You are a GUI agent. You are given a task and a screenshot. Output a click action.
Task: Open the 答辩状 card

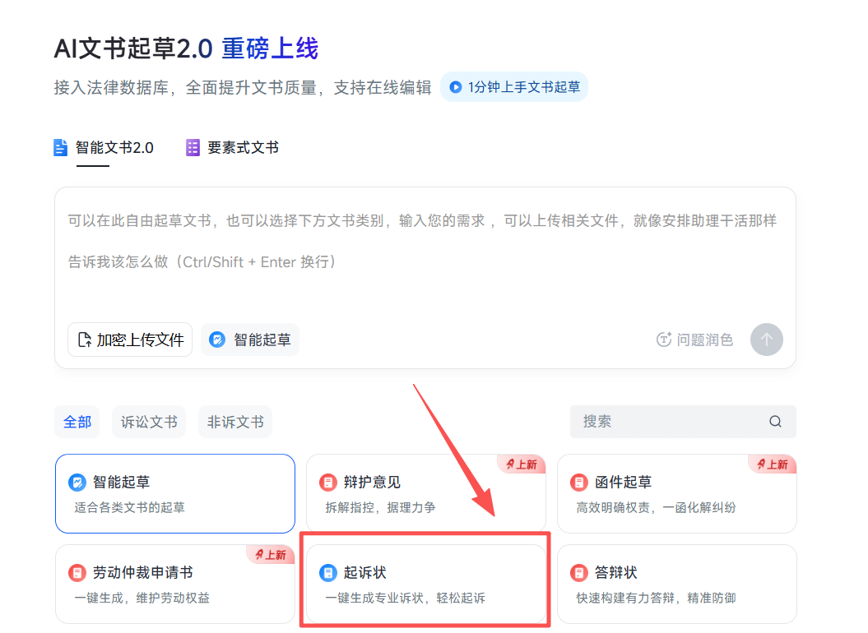coord(677,584)
